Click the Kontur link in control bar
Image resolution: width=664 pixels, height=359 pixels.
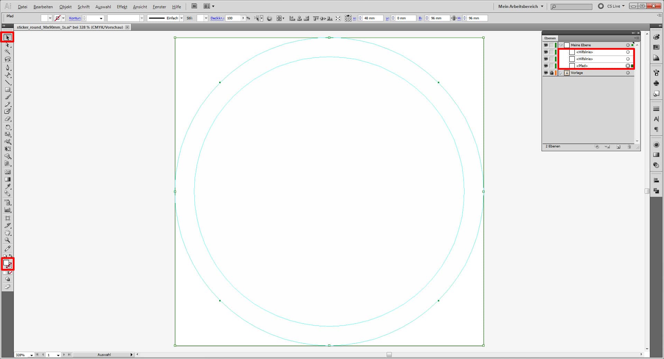[x=75, y=18]
